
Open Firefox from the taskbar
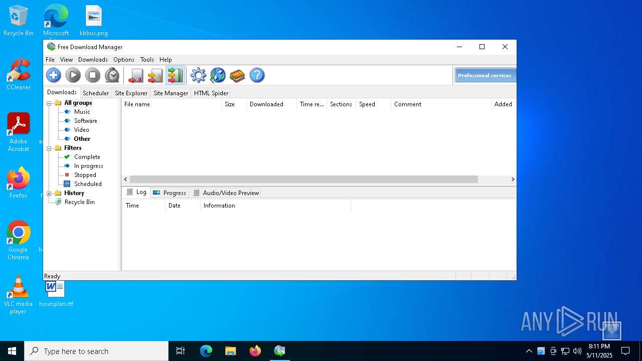tap(255, 351)
